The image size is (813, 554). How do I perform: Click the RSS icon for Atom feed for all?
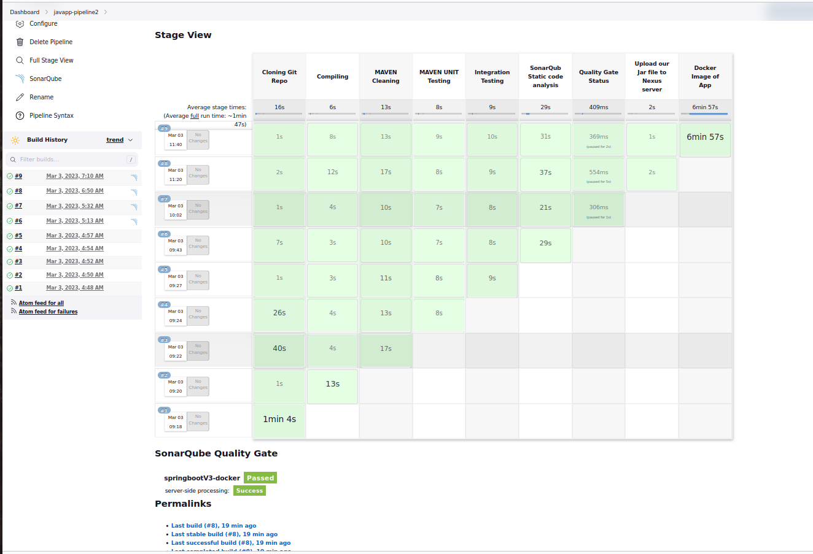click(x=14, y=302)
